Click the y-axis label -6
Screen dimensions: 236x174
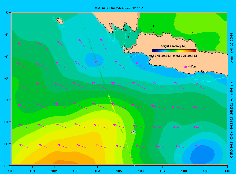pos(6,35)
